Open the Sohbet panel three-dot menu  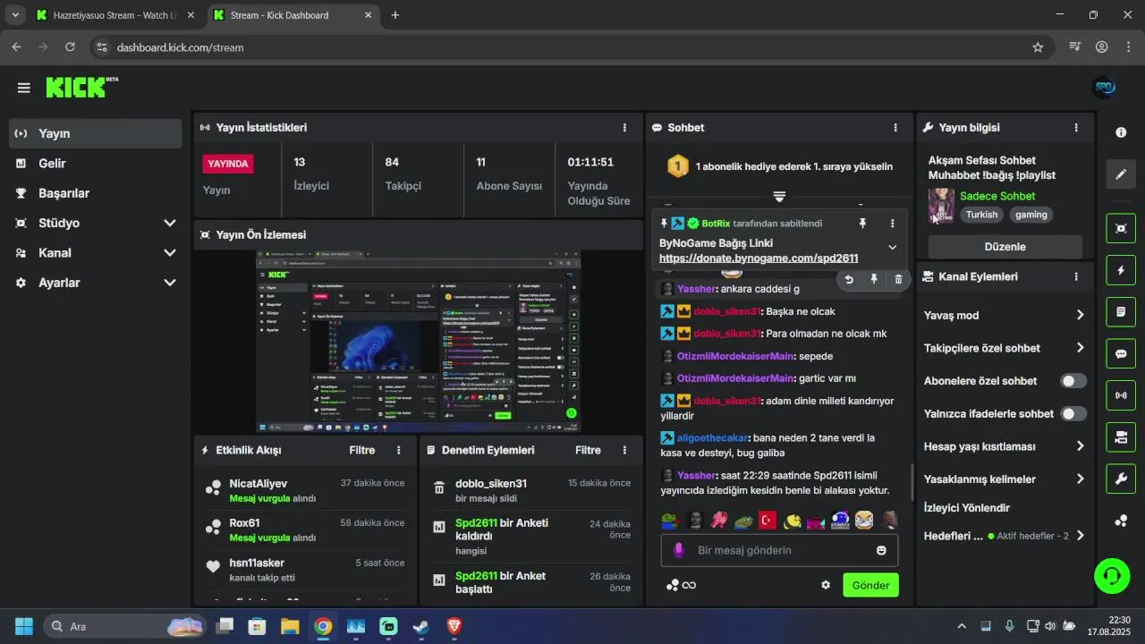[x=895, y=128]
